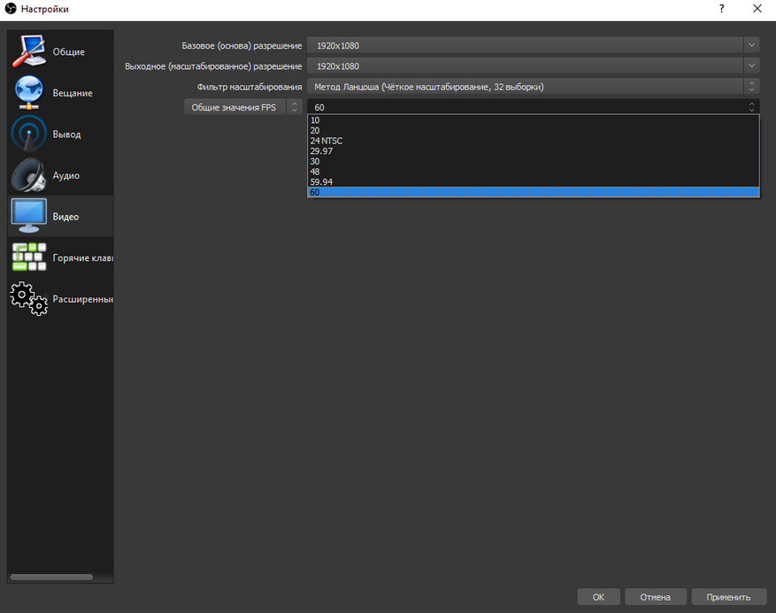Open the Горячие клавиши keyboard icon
Viewport: 776px width, 613px height.
tap(29, 257)
